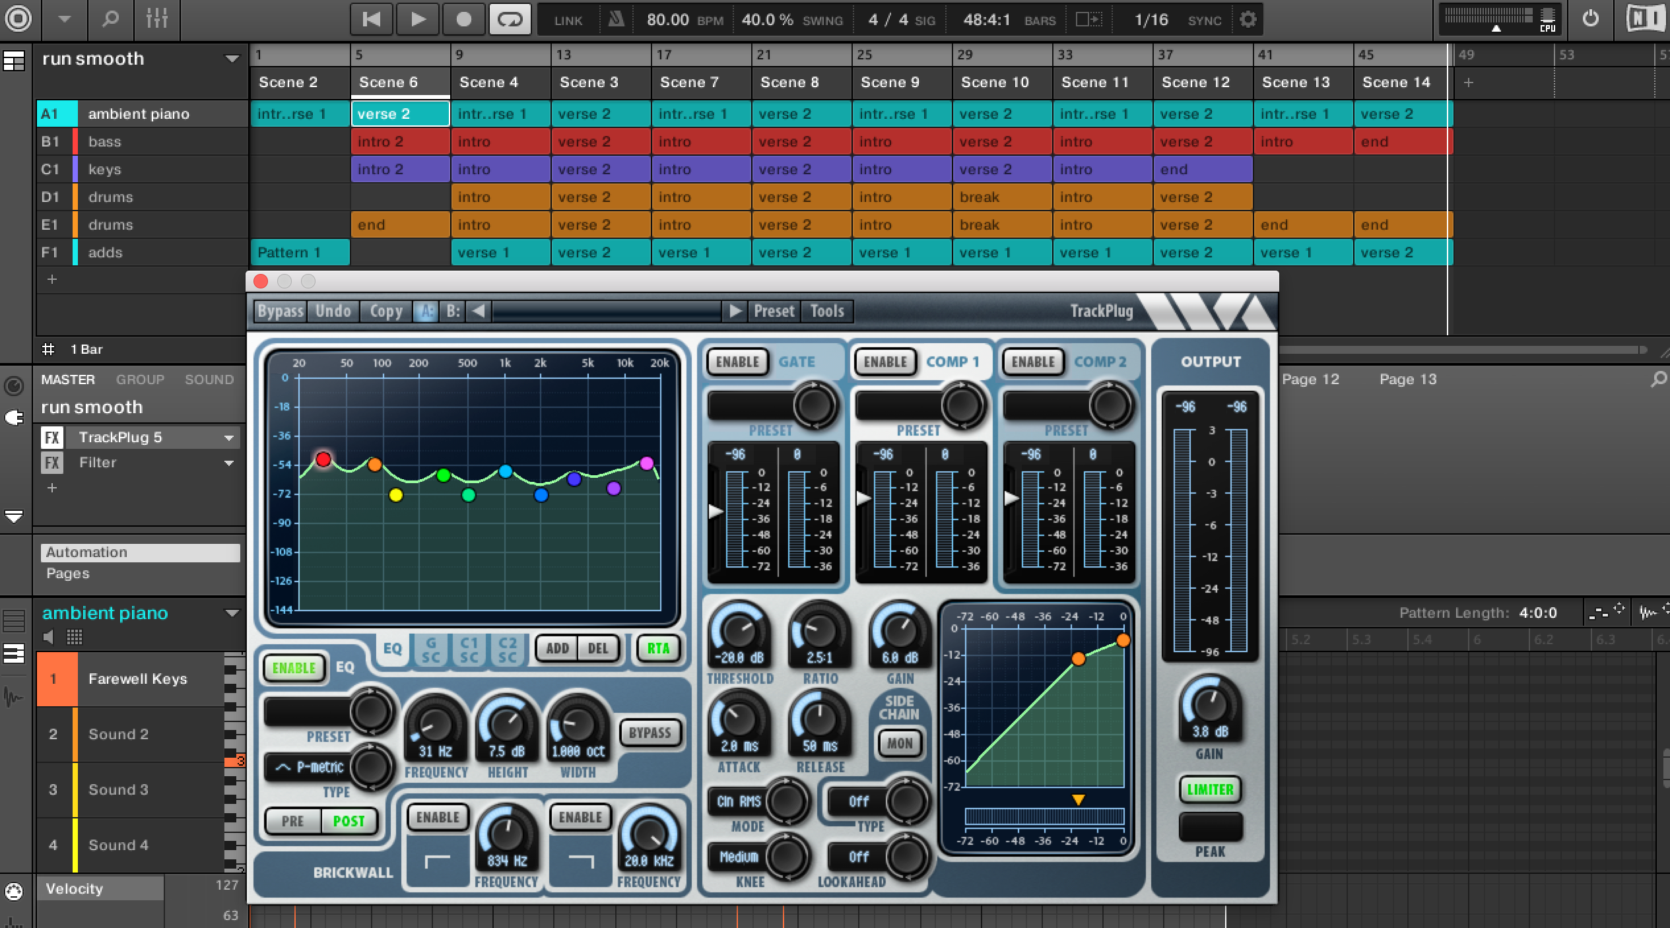The height and width of the screenshot is (928, 1670).
Task: Open run smooth project dropdown arrow
Action: click(232, 59)
